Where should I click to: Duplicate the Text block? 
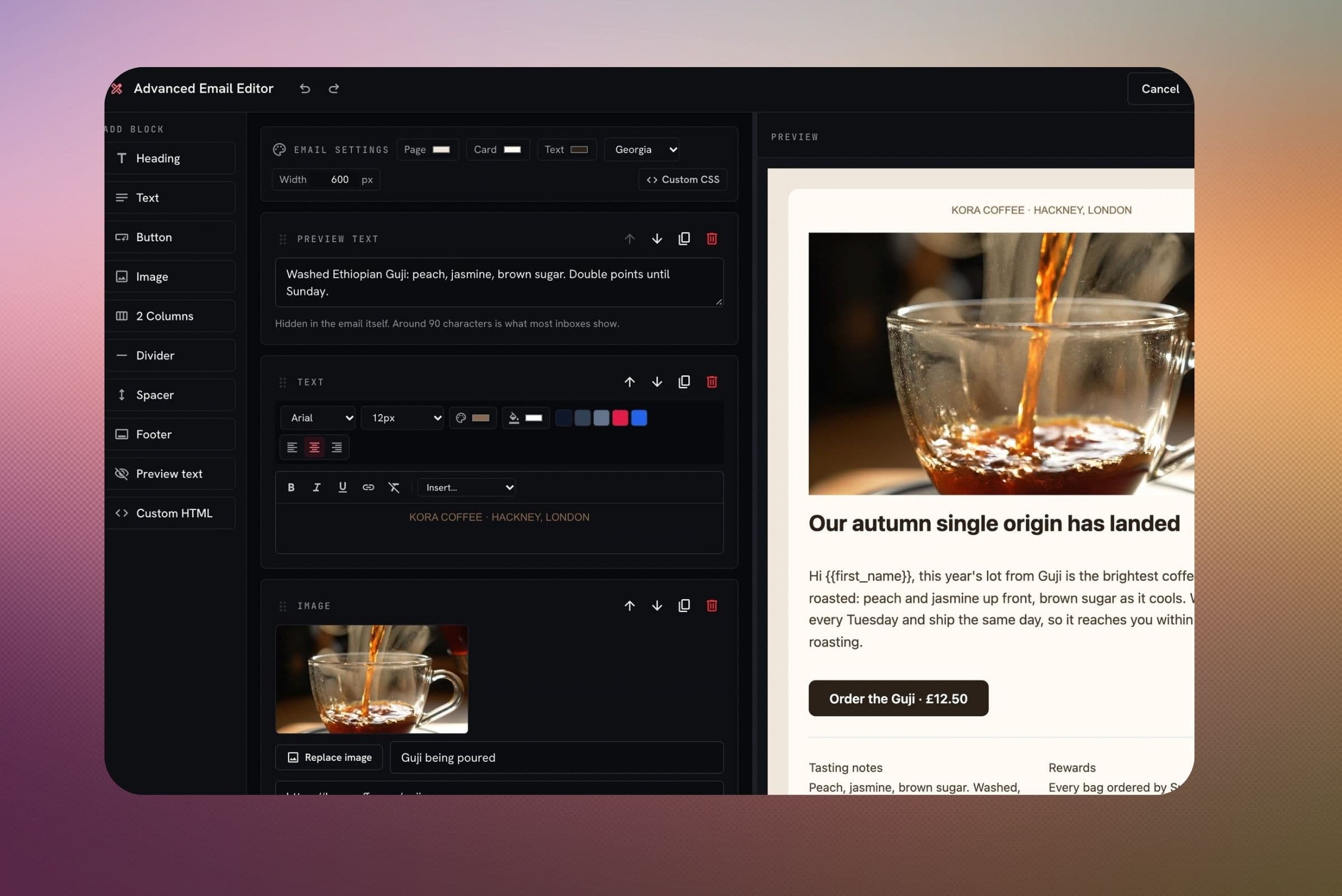point(684,381)
